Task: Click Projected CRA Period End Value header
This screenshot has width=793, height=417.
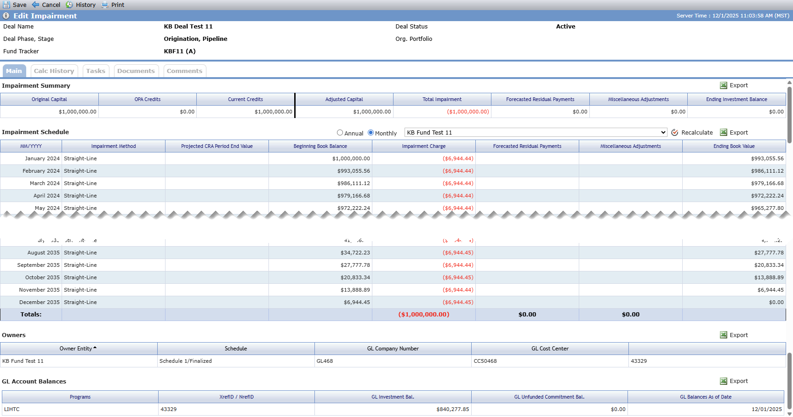Action: [217, 146]
